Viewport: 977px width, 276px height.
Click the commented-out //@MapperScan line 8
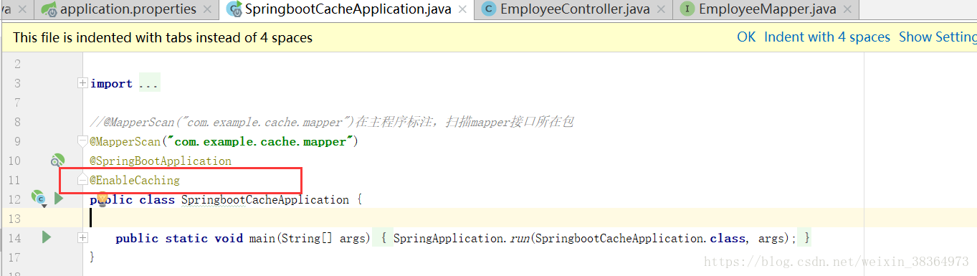[332, 123]
